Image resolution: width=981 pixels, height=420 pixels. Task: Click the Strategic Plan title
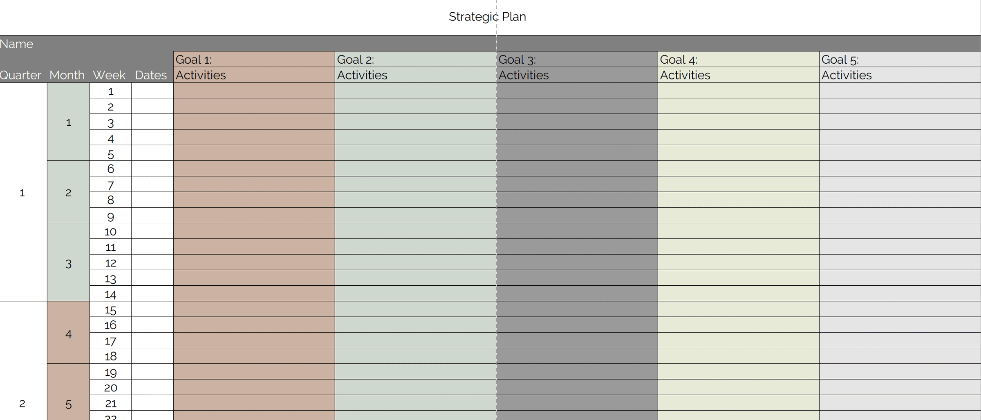(x=487, y=17)
